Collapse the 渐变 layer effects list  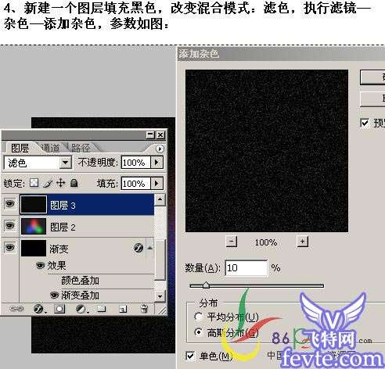click(x=150, y=248)
